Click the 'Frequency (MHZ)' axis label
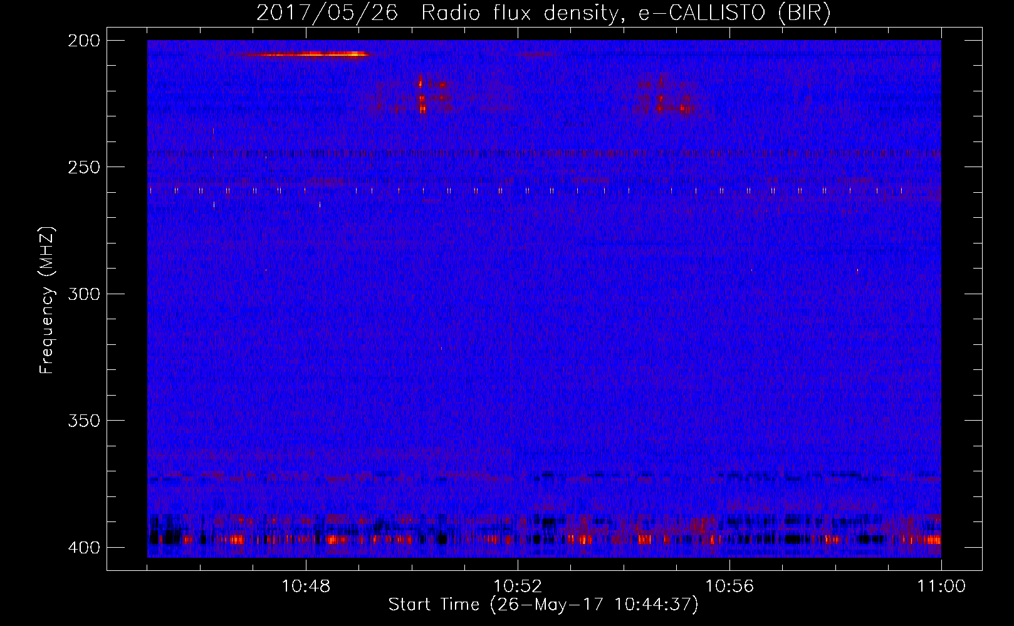Screen dimensions: 1014x626 click(x=47, y=300)
